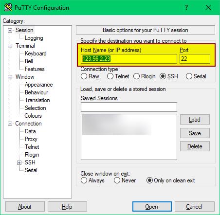This screenshot has height=215, width=220.
Task: Collapse the Connection tree node
Action: click(x=10, y=124)
